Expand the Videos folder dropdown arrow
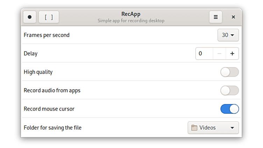 click(232, 128)
